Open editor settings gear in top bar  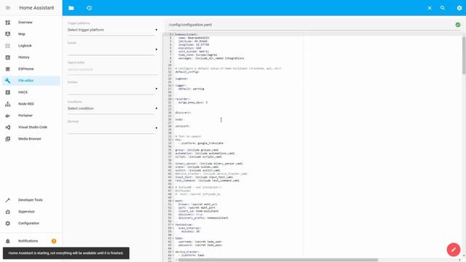[459, 8]
